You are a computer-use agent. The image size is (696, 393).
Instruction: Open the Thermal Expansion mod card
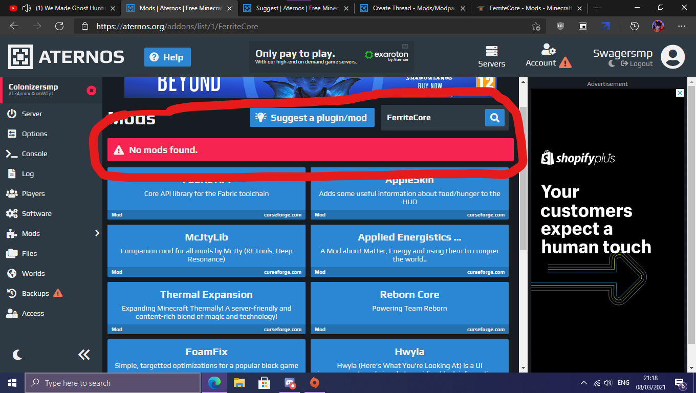click(206, 308)
